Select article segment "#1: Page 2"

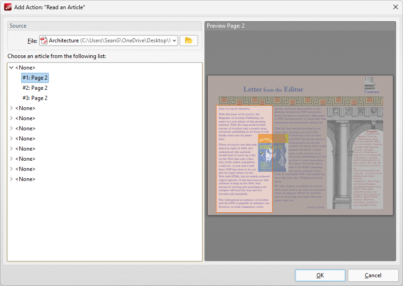pyautogui.click(x=35, y=77)
